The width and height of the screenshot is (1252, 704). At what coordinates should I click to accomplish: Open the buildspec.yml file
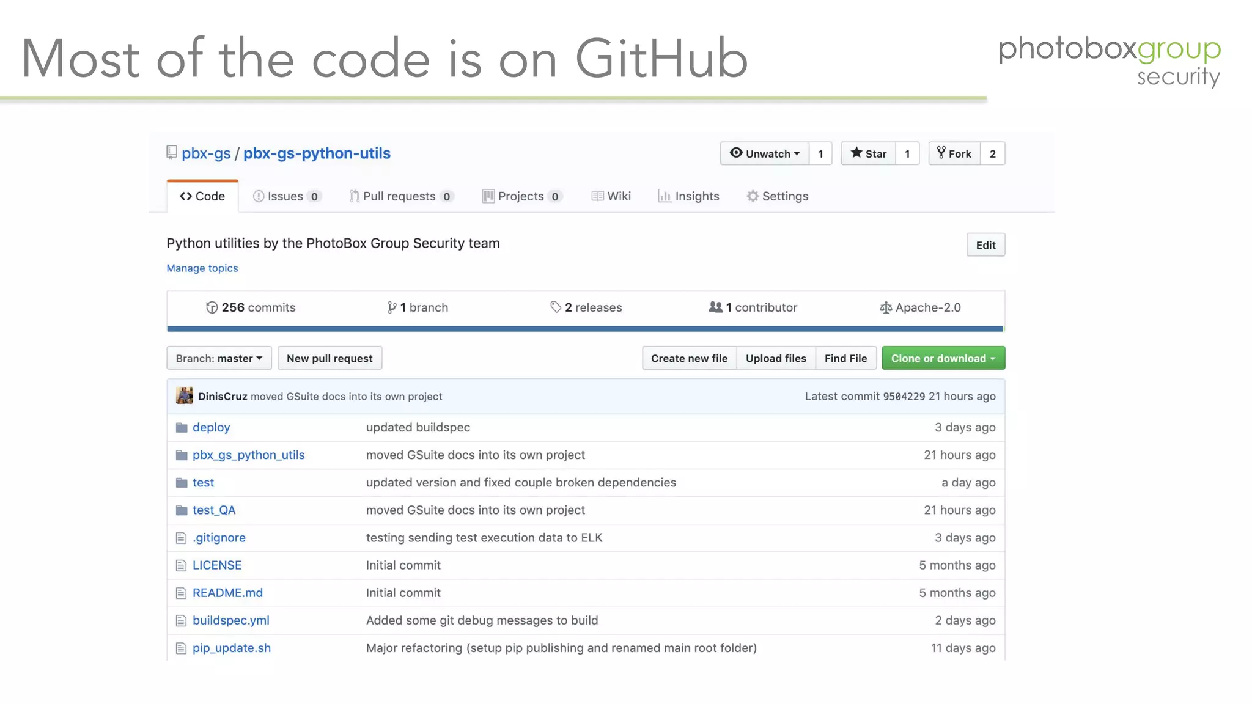coord(231,620)
